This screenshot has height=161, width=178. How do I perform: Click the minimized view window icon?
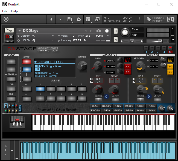(x=97, y=19)
